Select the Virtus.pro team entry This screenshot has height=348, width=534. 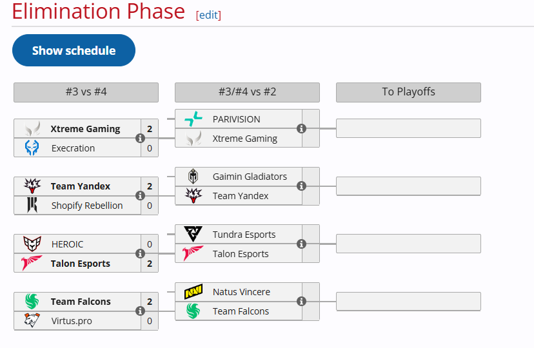coord(73,321)
